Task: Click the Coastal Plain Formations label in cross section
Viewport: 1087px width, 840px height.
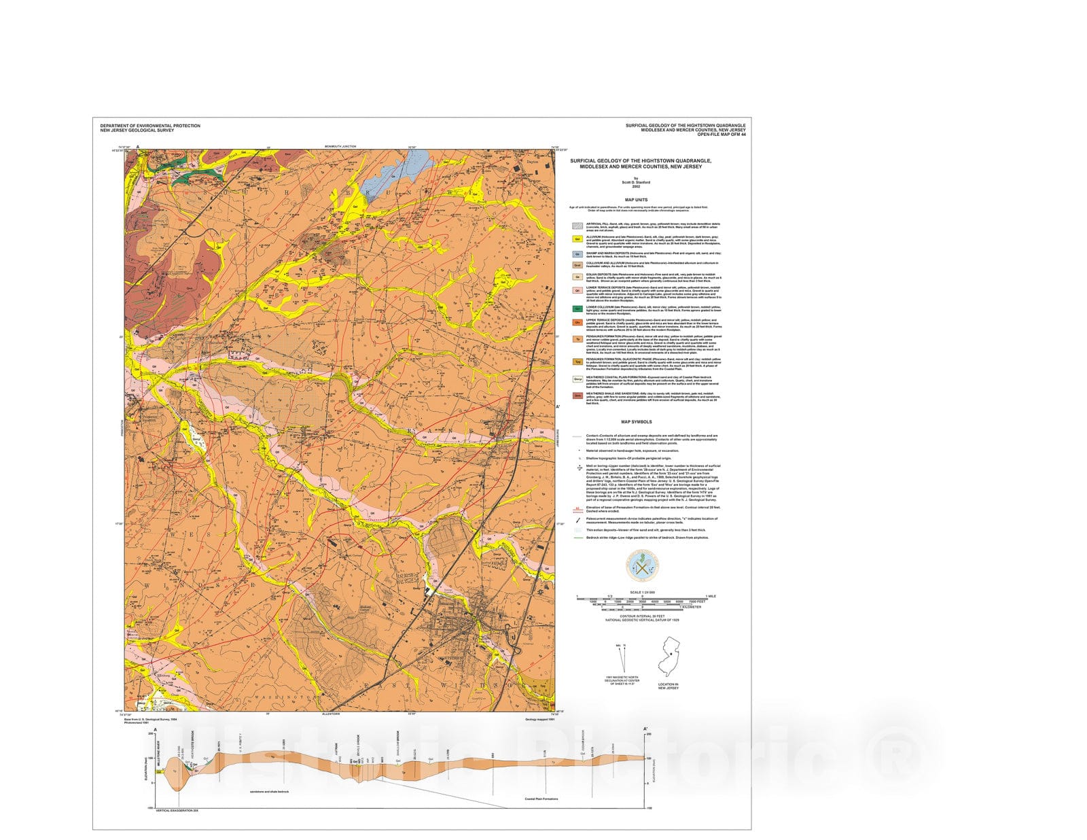Action: pos(541,799)
